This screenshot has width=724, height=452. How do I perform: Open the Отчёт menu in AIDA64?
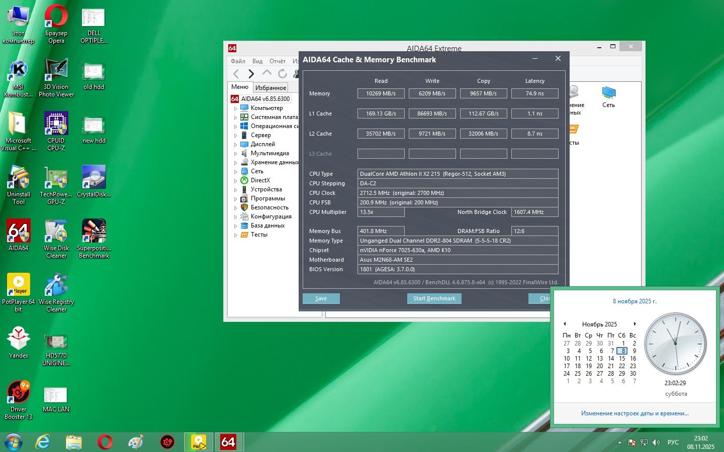278,61
